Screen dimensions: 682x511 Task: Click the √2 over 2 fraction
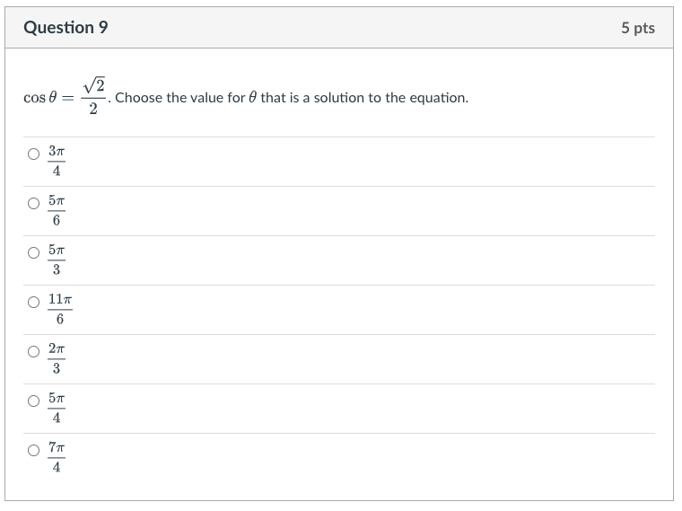[x=93, y=97]
